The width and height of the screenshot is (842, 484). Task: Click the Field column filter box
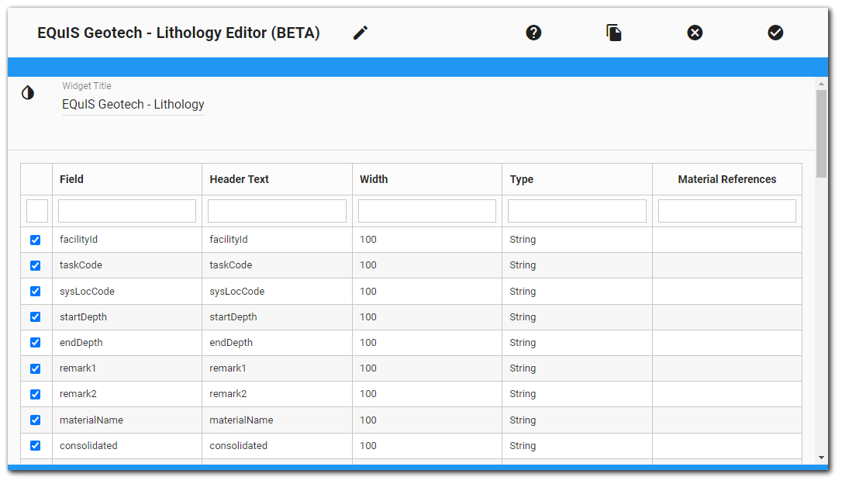pos(126,210)
